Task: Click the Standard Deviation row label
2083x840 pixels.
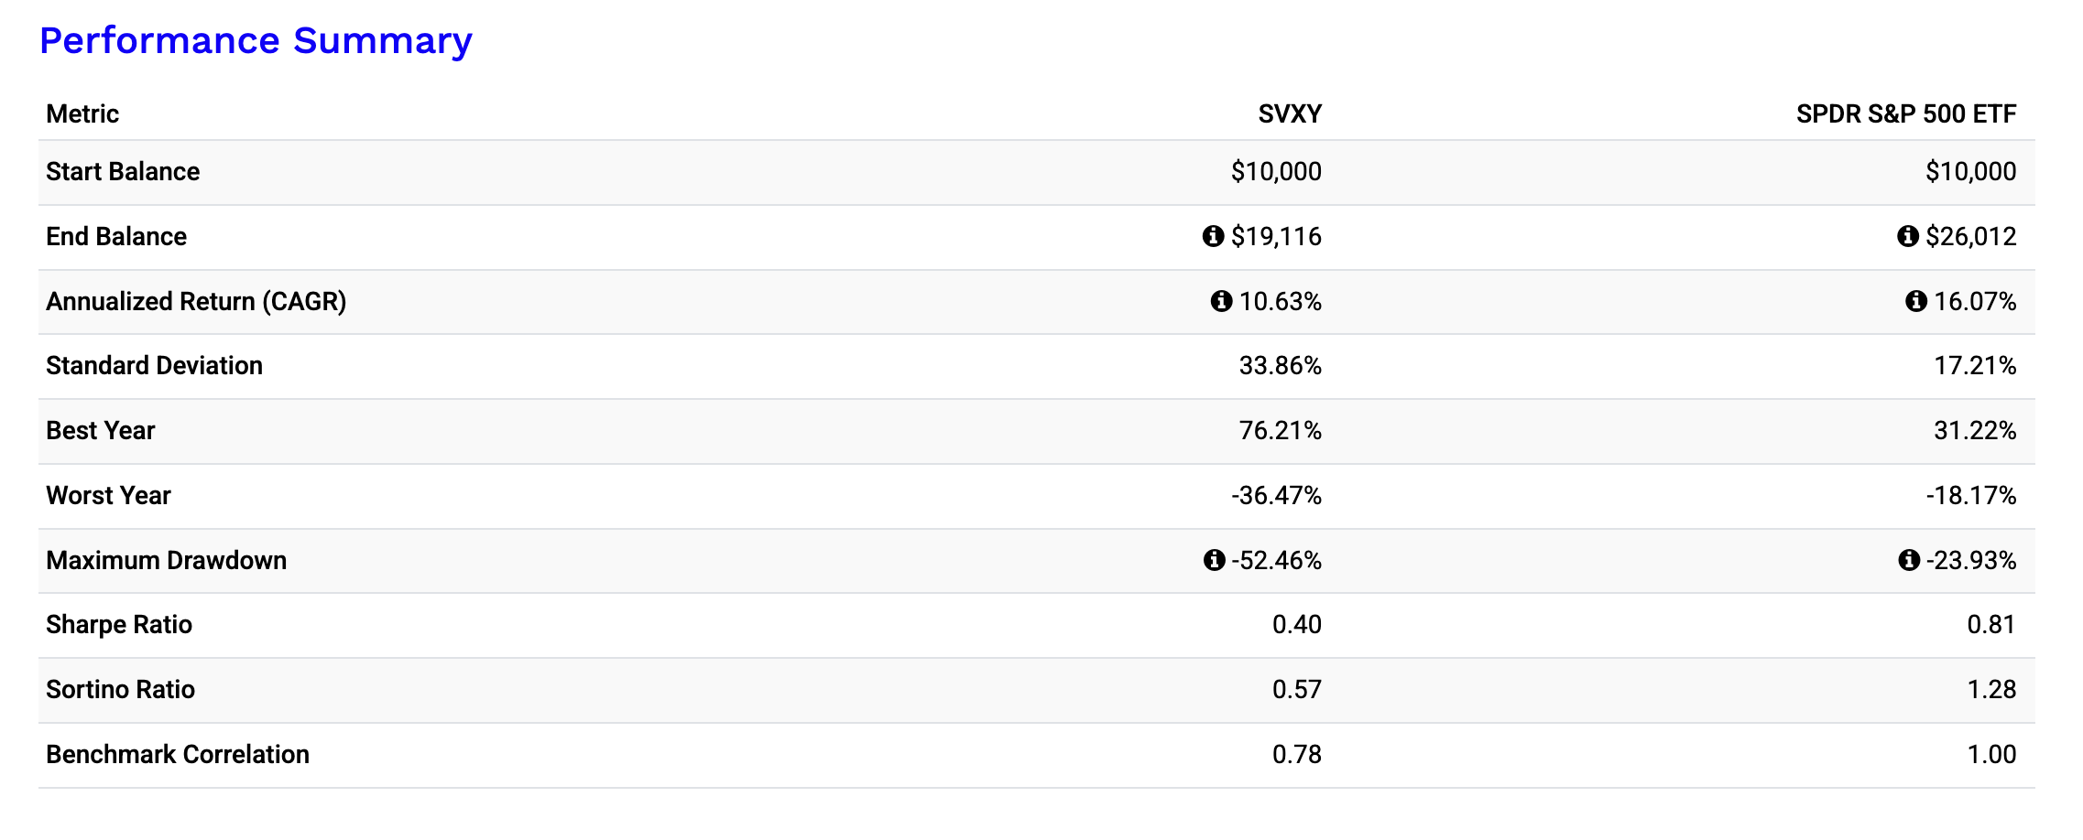Action: [154, 365]
